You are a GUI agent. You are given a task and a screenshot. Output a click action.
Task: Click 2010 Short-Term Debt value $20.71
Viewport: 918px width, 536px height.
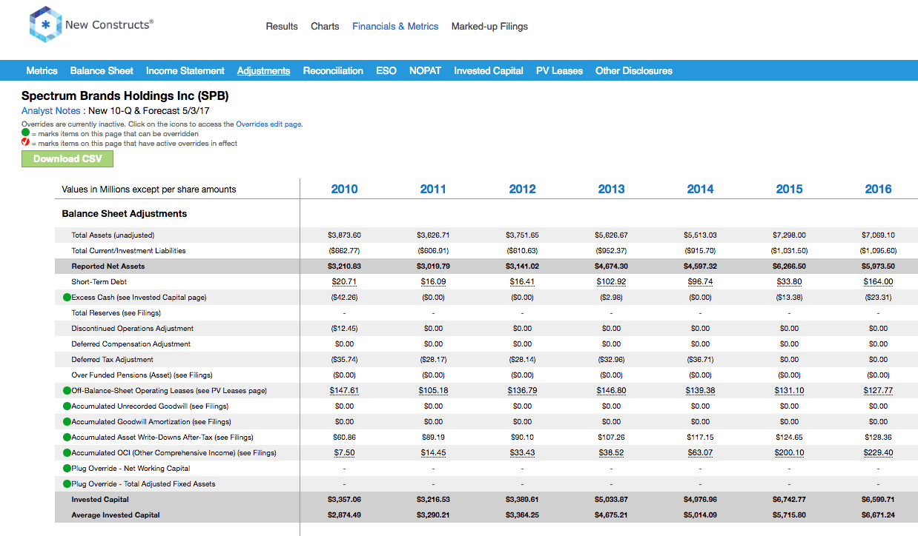(344, 282)
